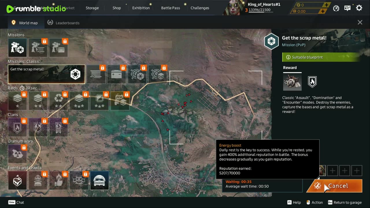Return to garage via the bottom bar
This screenshot has width=370, height=208.
click(x=345, y=203)
